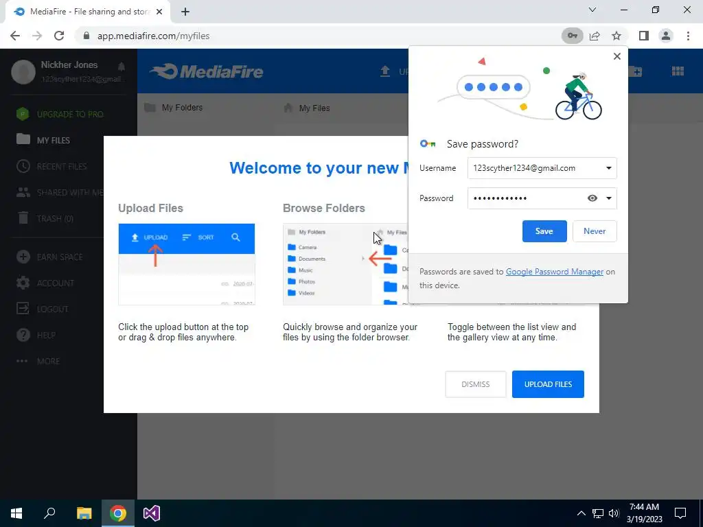Switch to grid view icon in header
The image size is (703, 527).
(678, 71)
